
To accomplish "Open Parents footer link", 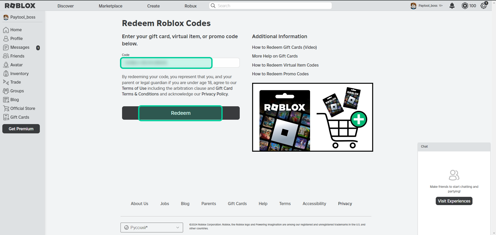I will [209, 204].
